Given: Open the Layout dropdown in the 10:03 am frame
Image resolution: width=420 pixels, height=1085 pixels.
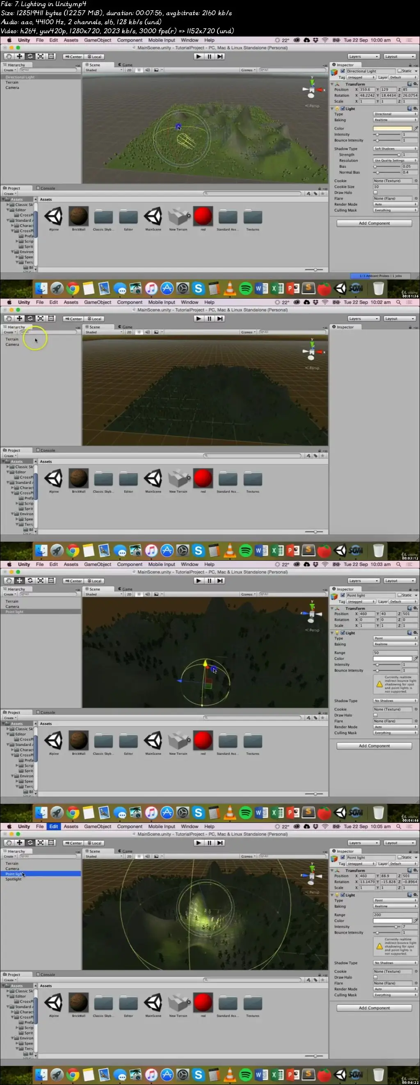Looking at the screenshot, I should [399, 580].
